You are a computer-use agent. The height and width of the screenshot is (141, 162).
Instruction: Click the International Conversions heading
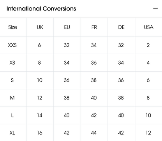[x=41, y=9]
